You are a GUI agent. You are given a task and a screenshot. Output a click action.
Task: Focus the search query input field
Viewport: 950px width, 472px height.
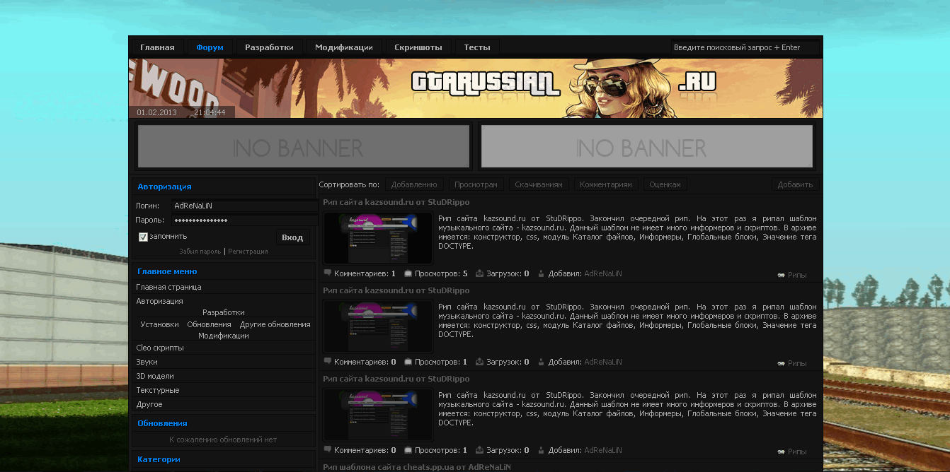click(x=744, y=47)
